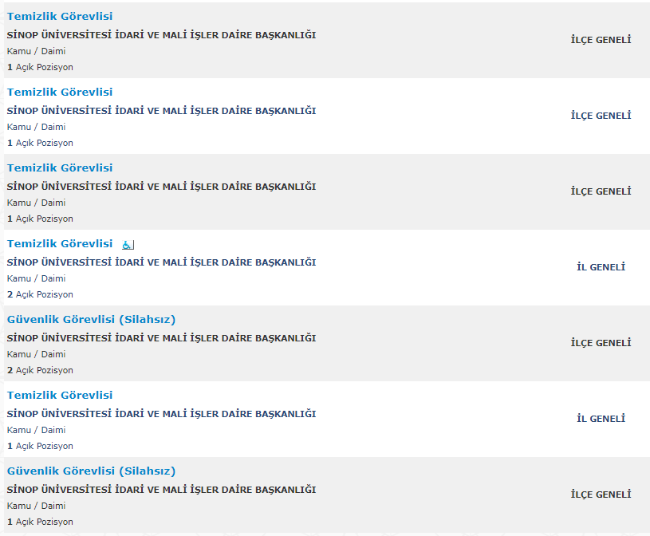Open the first Temizlik Görevlisi job listing
650x536 pixels.
click(x=60, y=17)
